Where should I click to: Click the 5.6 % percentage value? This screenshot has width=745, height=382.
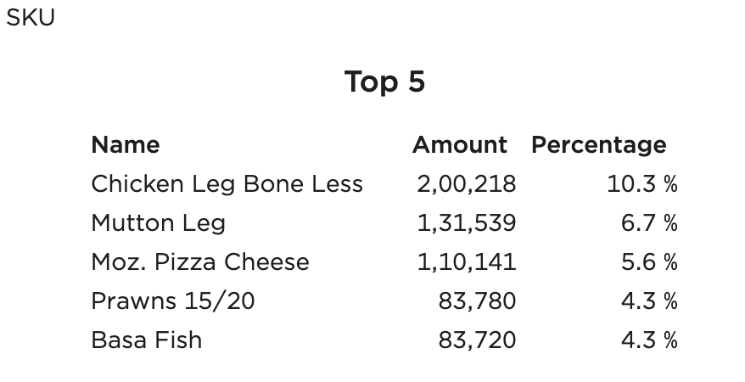pyautogui.click(x=649, y=262)
